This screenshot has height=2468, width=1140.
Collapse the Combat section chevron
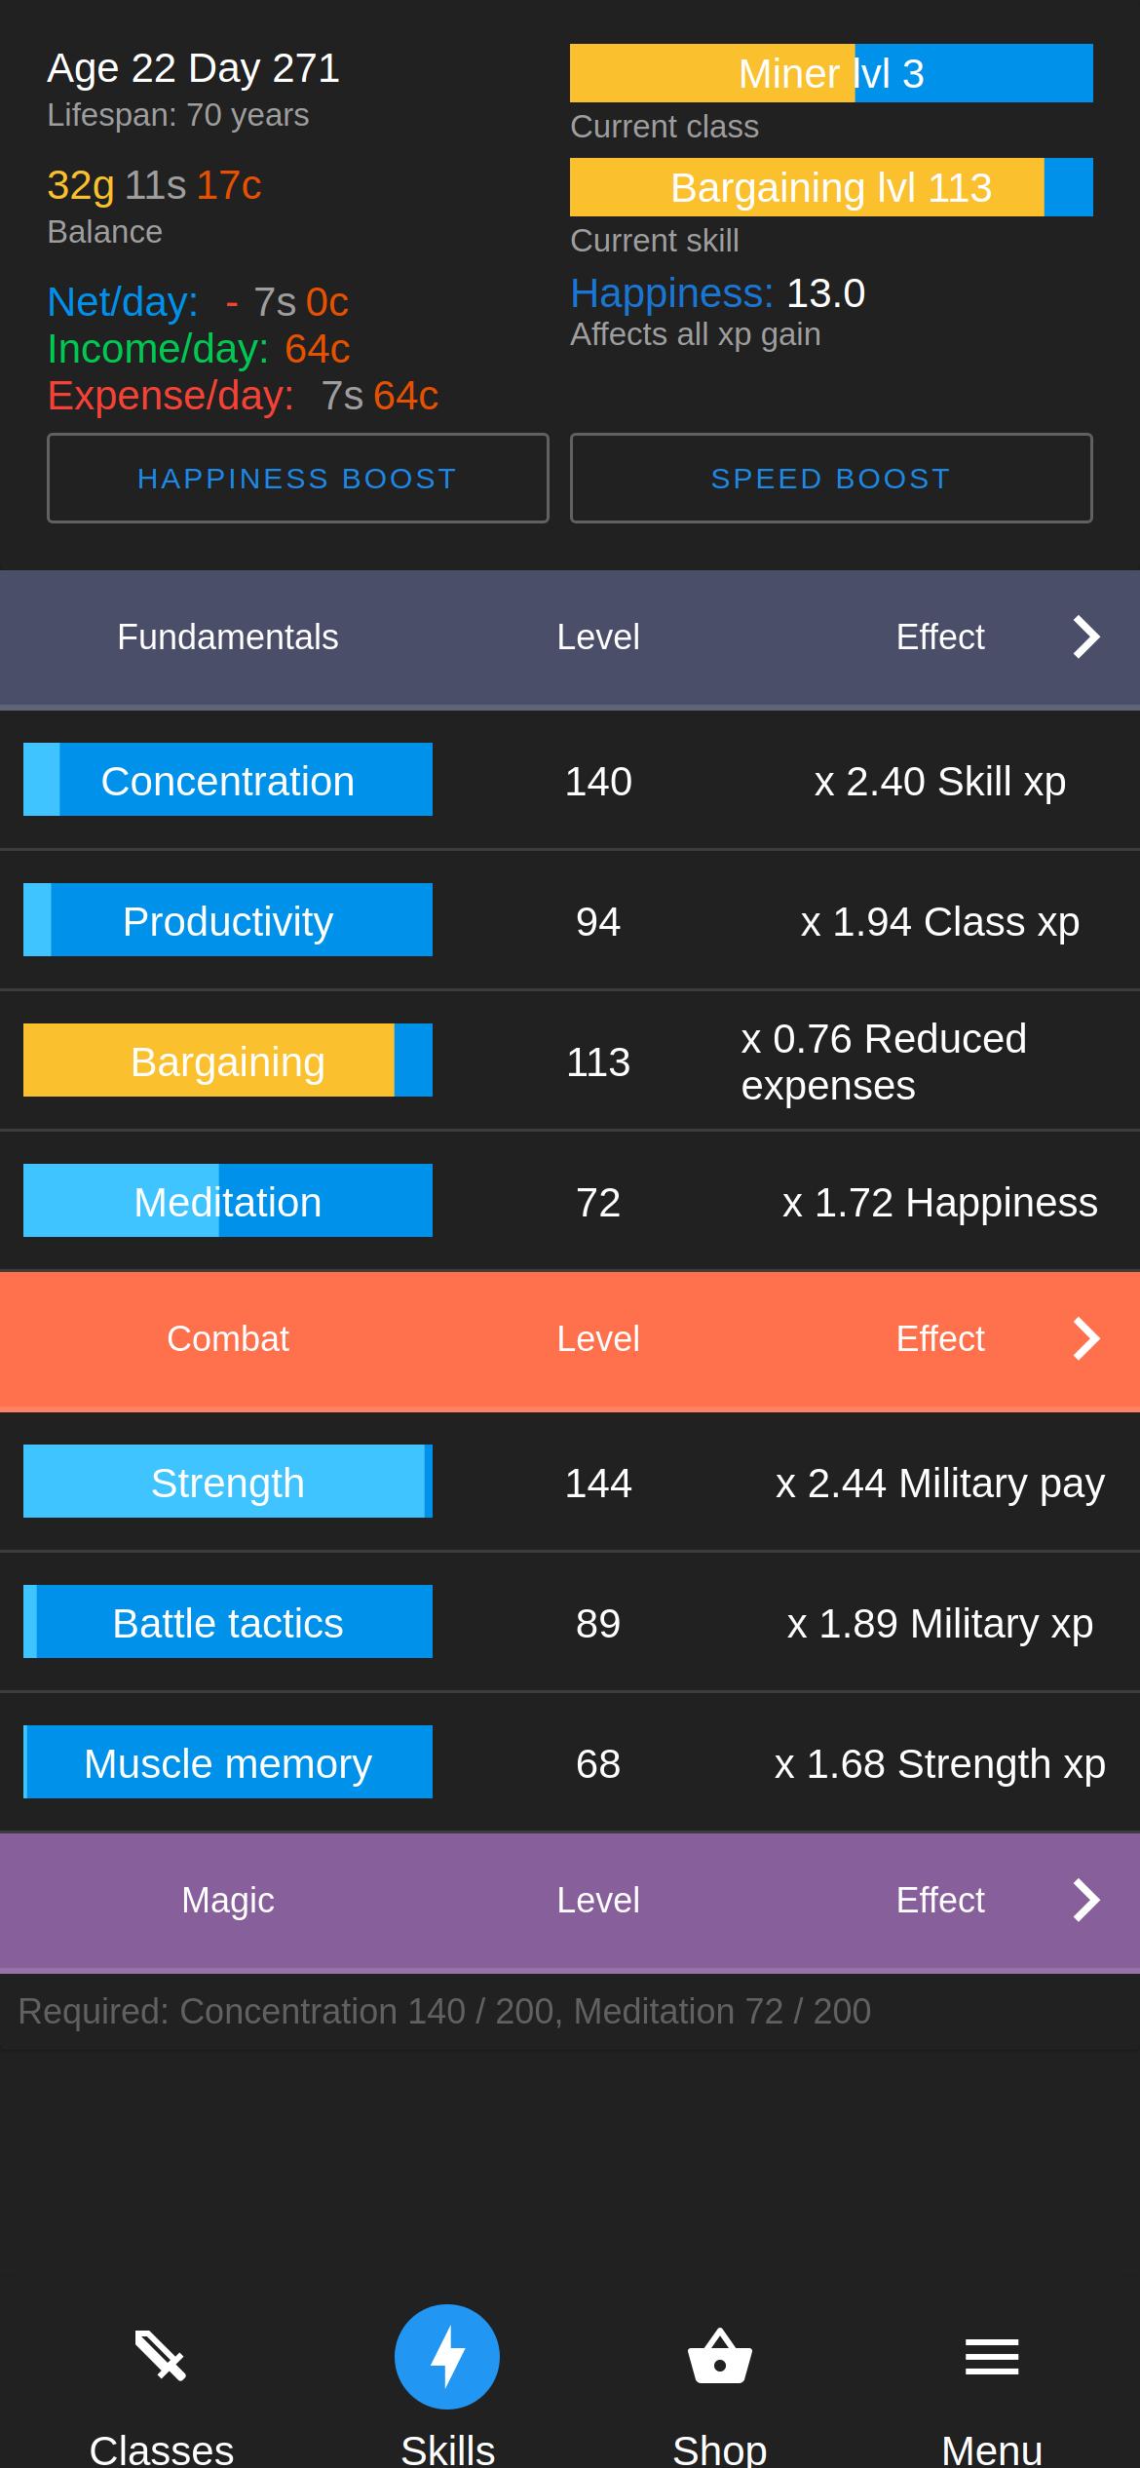tap(1086, 1338)
